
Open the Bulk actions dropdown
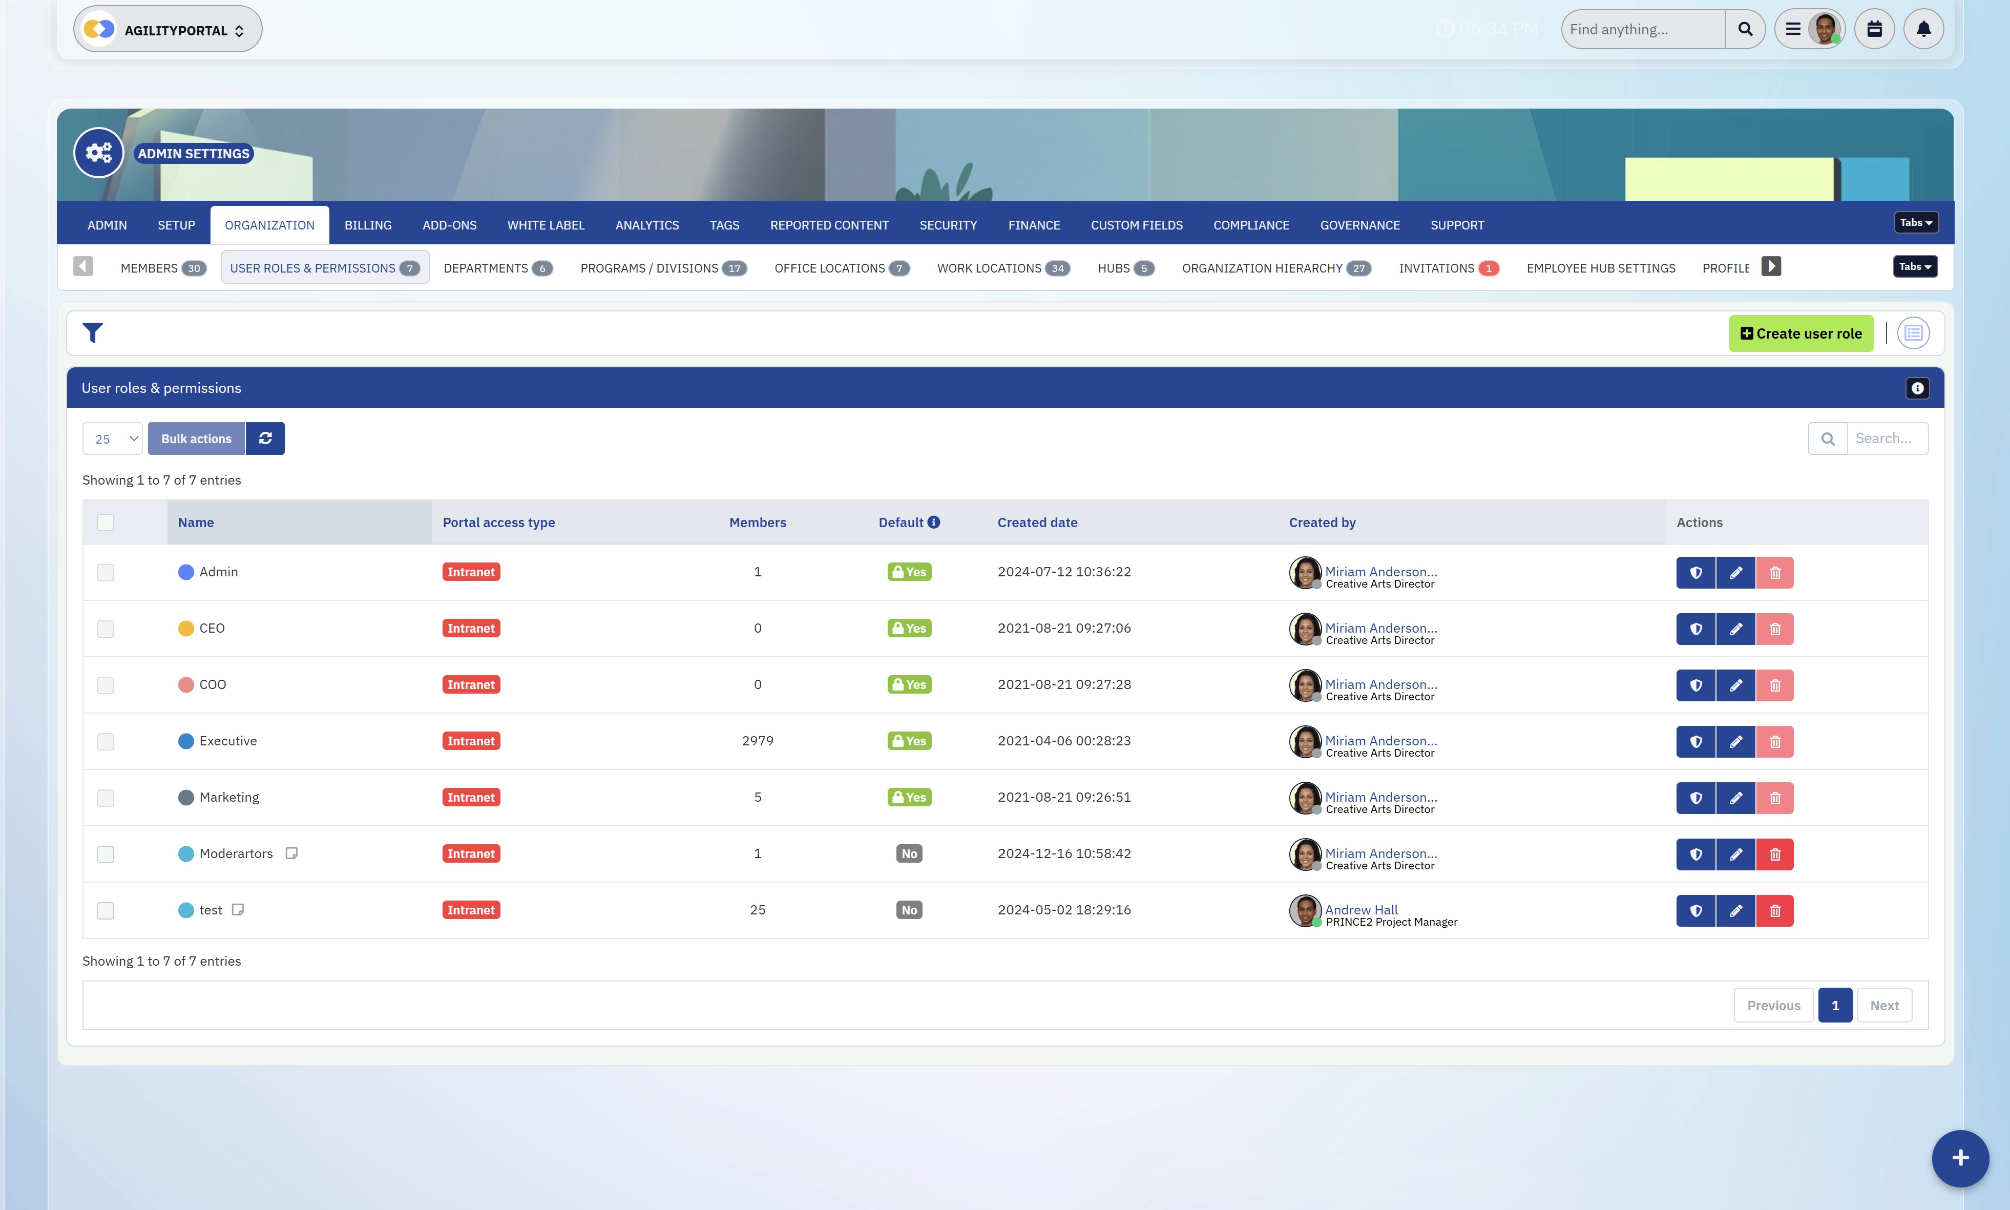[x=196, y=439]
